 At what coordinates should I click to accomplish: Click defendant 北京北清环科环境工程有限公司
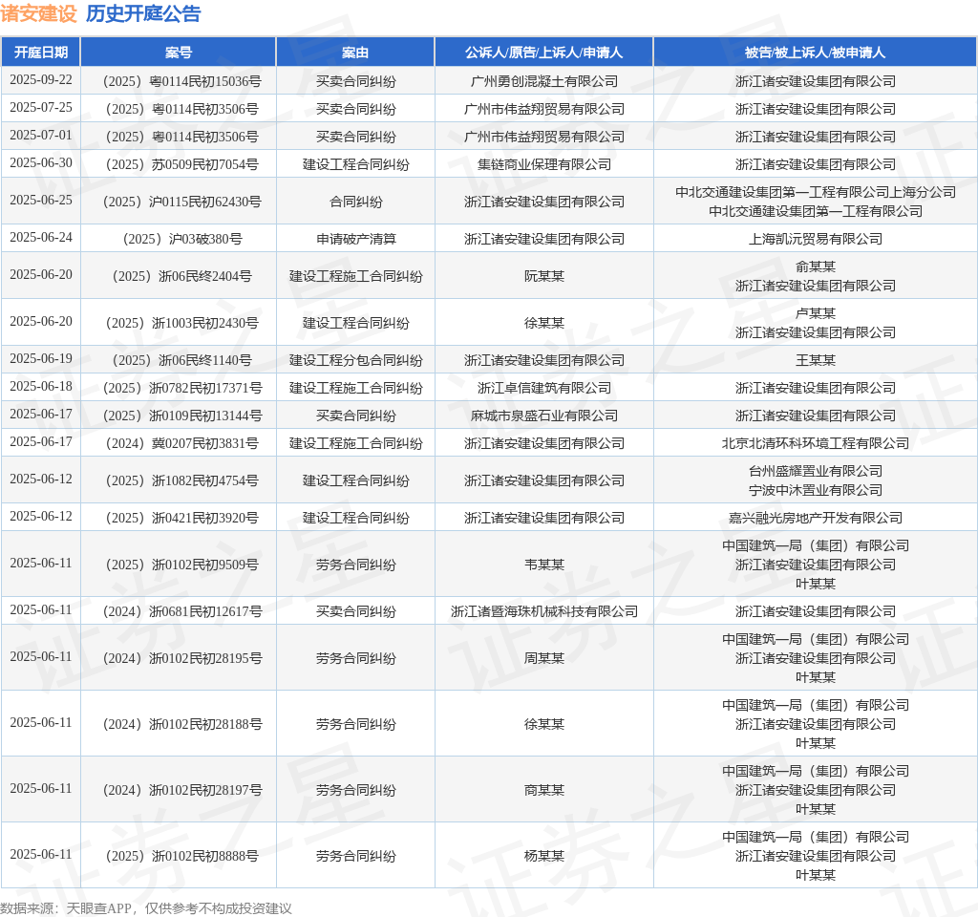(x=816, y=443)
